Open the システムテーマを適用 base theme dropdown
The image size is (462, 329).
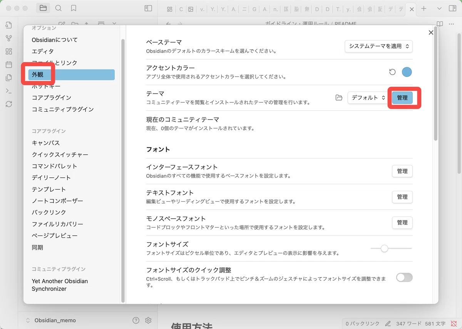(378, 46)
